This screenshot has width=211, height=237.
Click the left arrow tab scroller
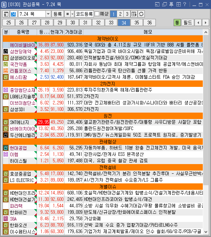pyautogui.click(x=198, y=23)
